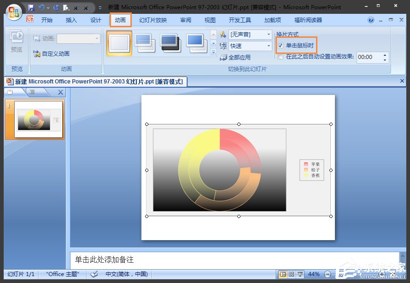Click the 'Office 主题' theme label in status bar
410x283 pixels.
click(x=61, y=274)
